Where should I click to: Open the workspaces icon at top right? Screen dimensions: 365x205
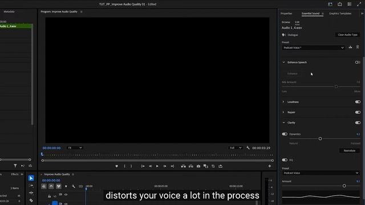tap(330, 4)
